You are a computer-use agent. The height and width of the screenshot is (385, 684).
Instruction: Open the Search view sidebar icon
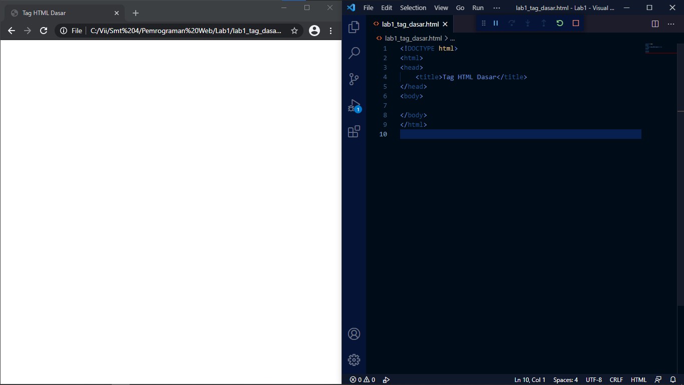point(354,53)
